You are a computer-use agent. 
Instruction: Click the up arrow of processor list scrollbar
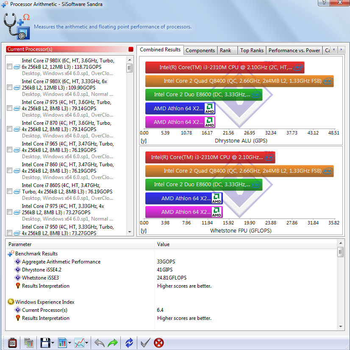click(130, 60)
